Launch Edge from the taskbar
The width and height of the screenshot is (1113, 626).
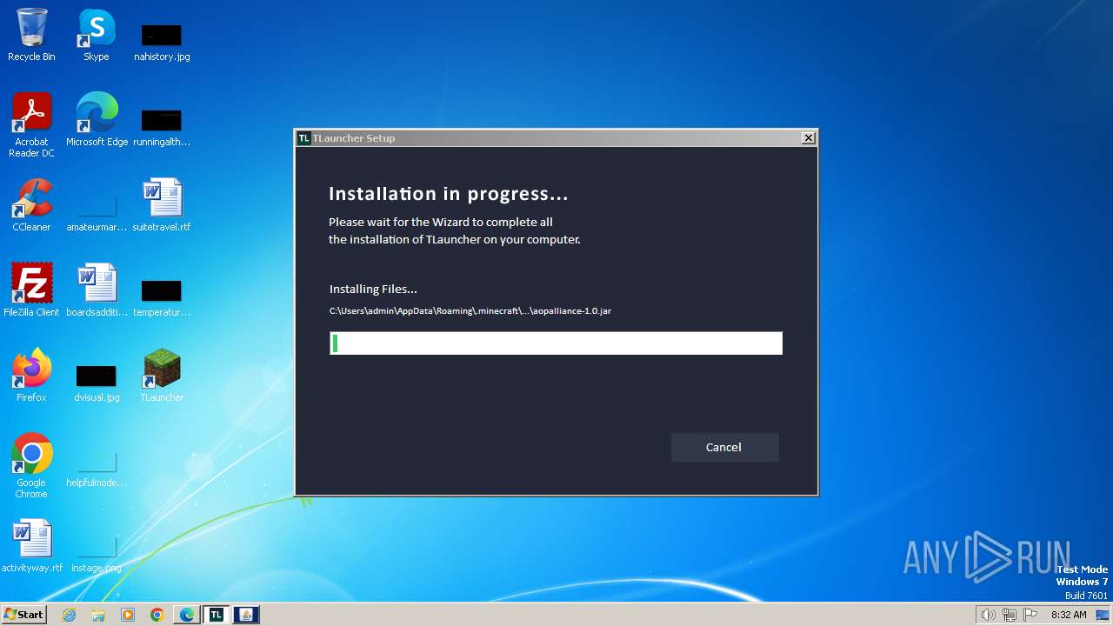[x=187, y=615]
